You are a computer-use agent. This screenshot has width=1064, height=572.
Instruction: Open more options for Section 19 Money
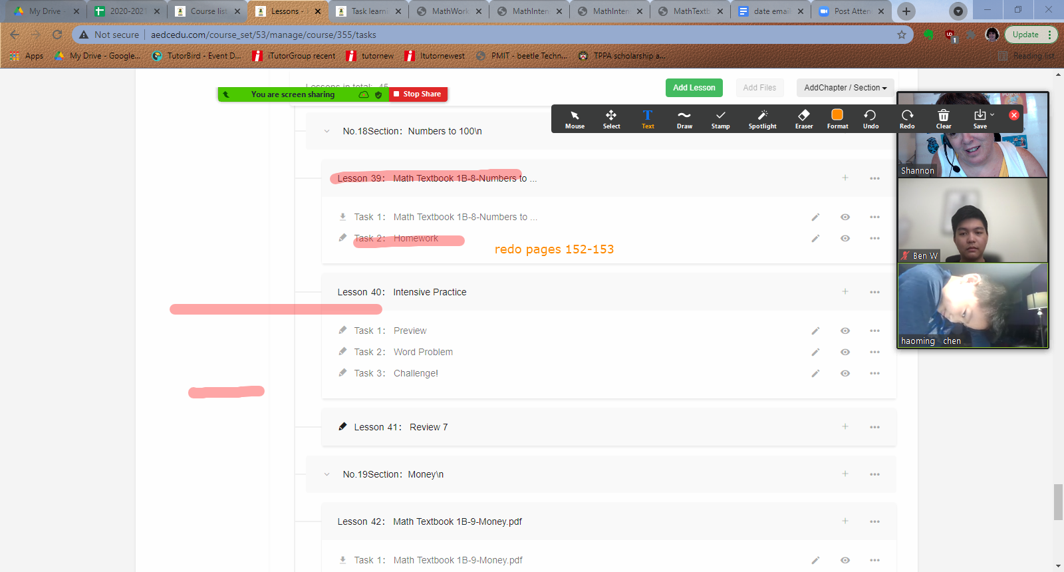[x=874, y=474]
